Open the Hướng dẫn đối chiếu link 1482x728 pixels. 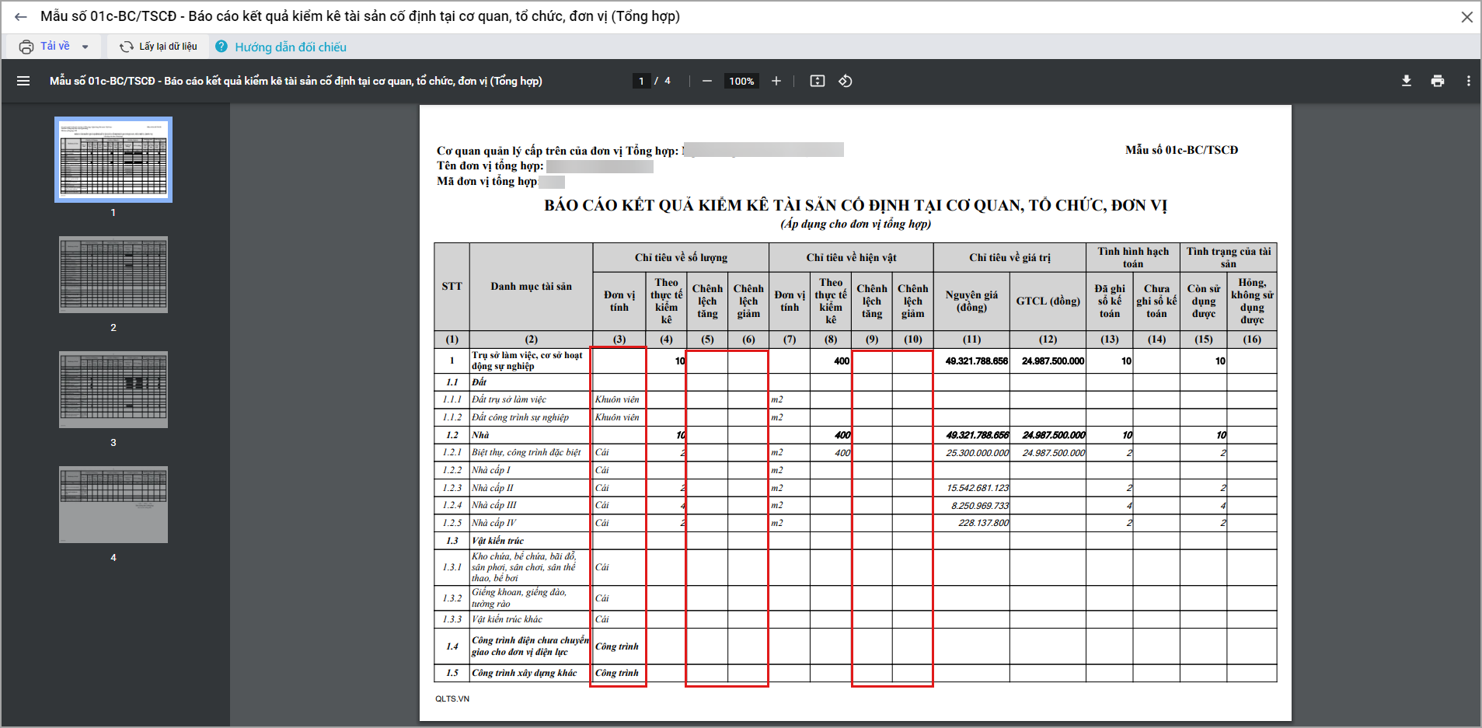(x=291, y=47)
